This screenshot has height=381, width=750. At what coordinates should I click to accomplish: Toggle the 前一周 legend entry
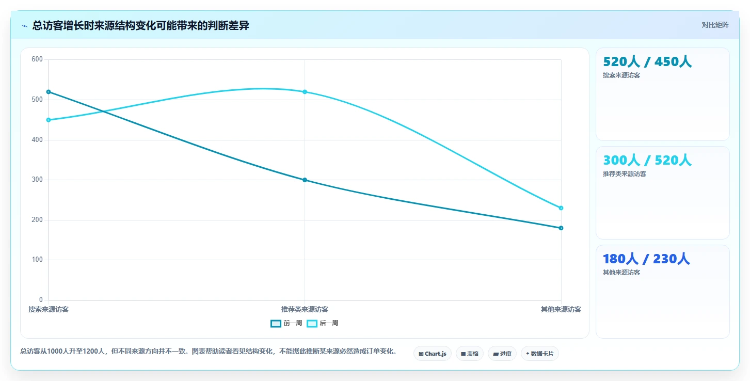click(x=286, y=323)
